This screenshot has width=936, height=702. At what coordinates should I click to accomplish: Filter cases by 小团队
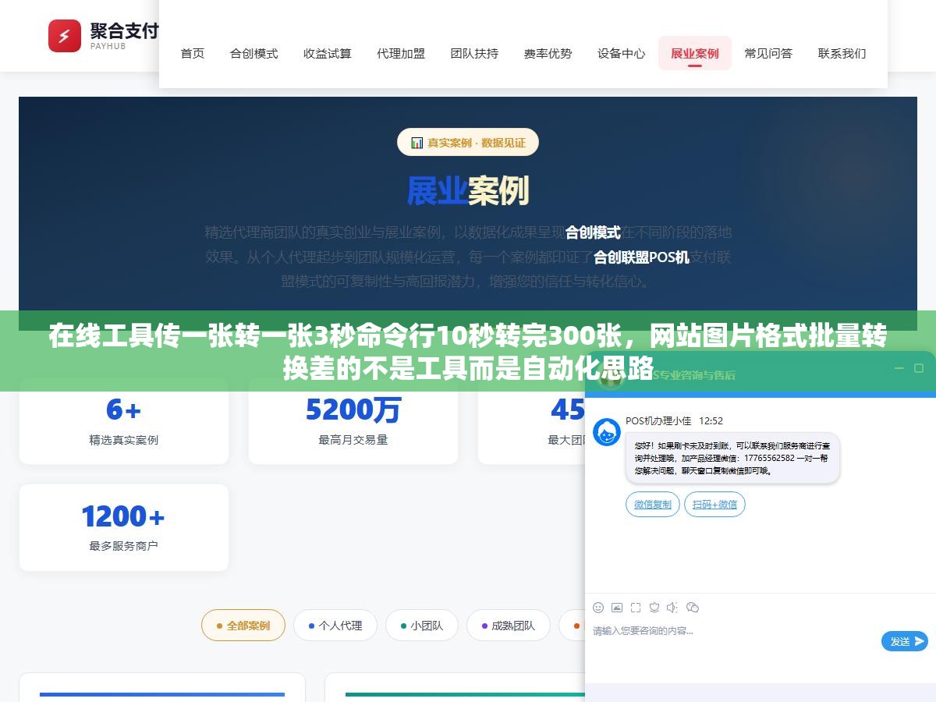click(422, 626)
